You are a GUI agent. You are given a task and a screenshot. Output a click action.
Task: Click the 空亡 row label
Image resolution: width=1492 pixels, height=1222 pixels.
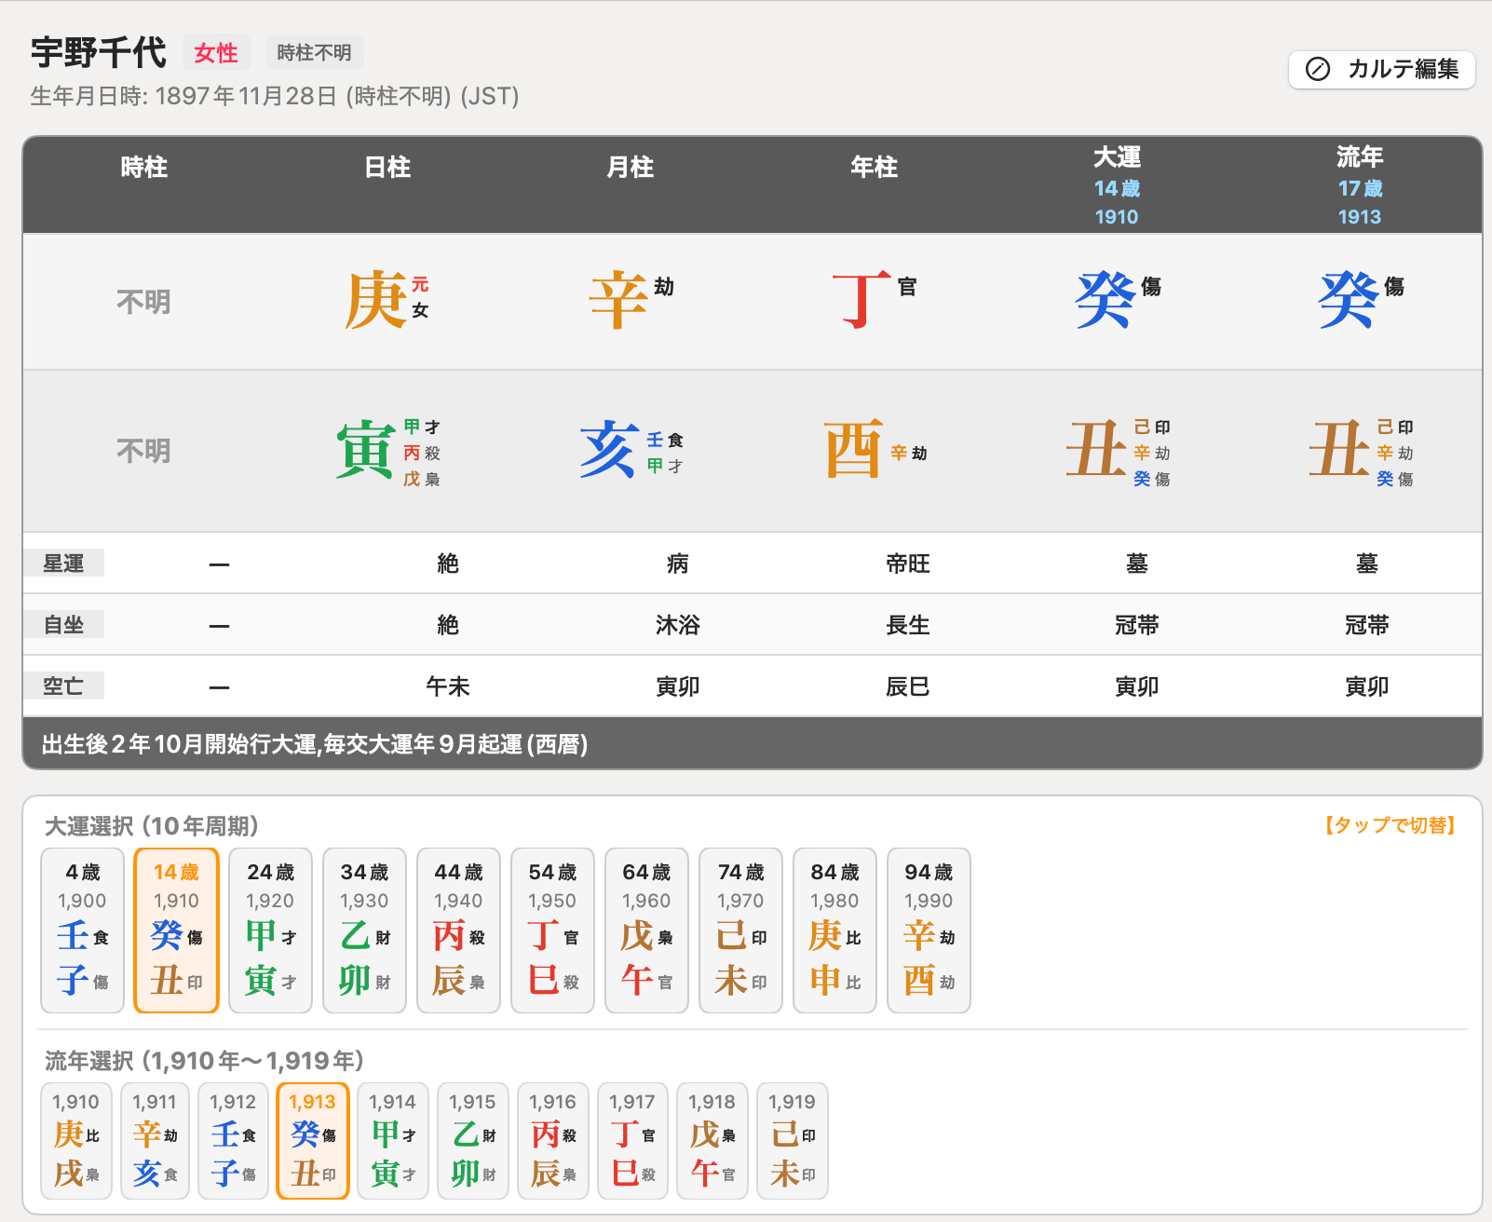pyautogui.click(x=63, y=686)
